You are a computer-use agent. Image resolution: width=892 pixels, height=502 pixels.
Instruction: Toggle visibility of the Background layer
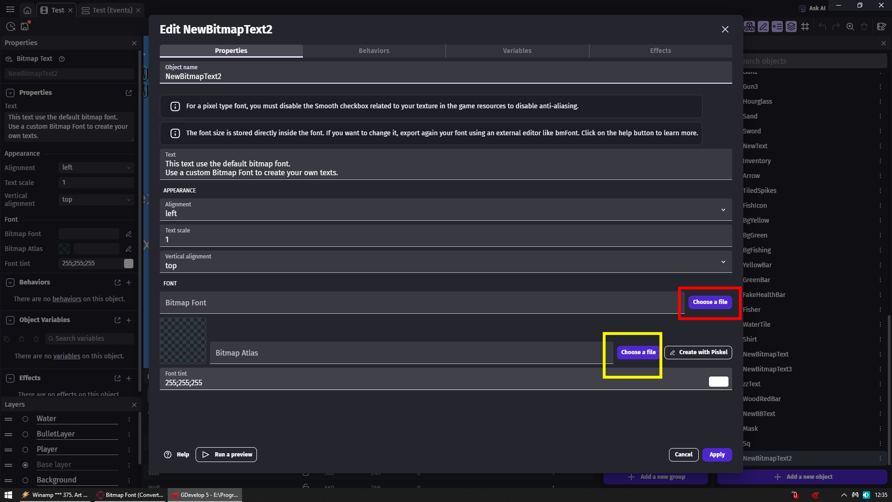(25, 480)
